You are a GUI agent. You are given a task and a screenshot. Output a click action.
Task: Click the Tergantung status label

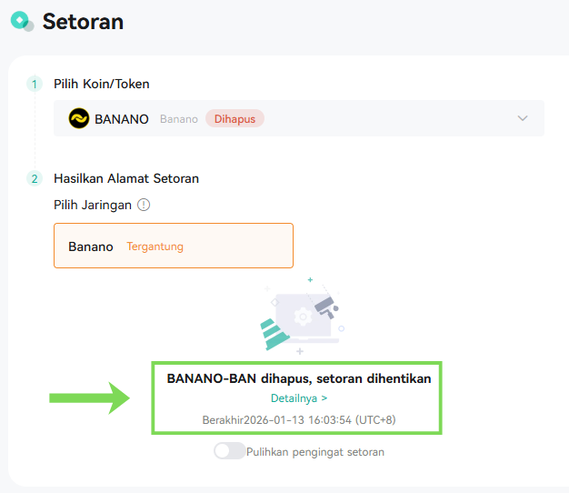pyautogui.click(x=155, y=246)
